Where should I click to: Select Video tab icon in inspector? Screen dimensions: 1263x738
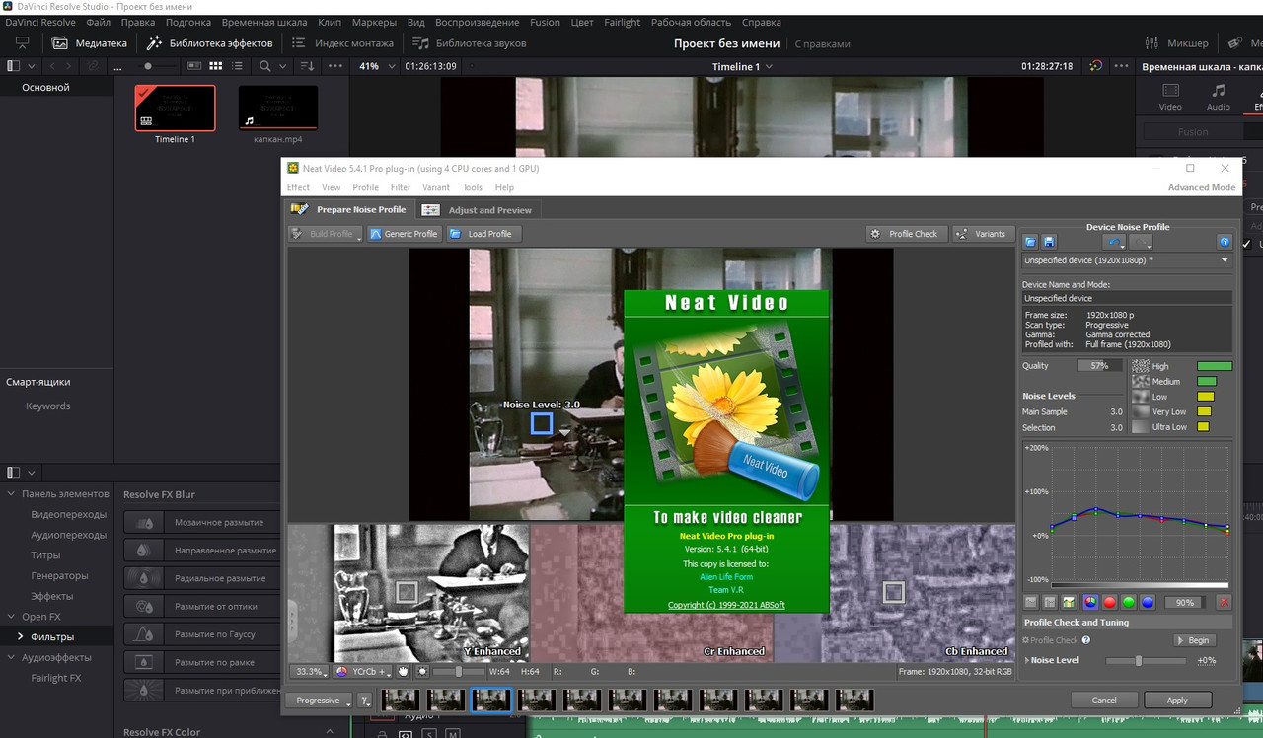coord(1170,97)
